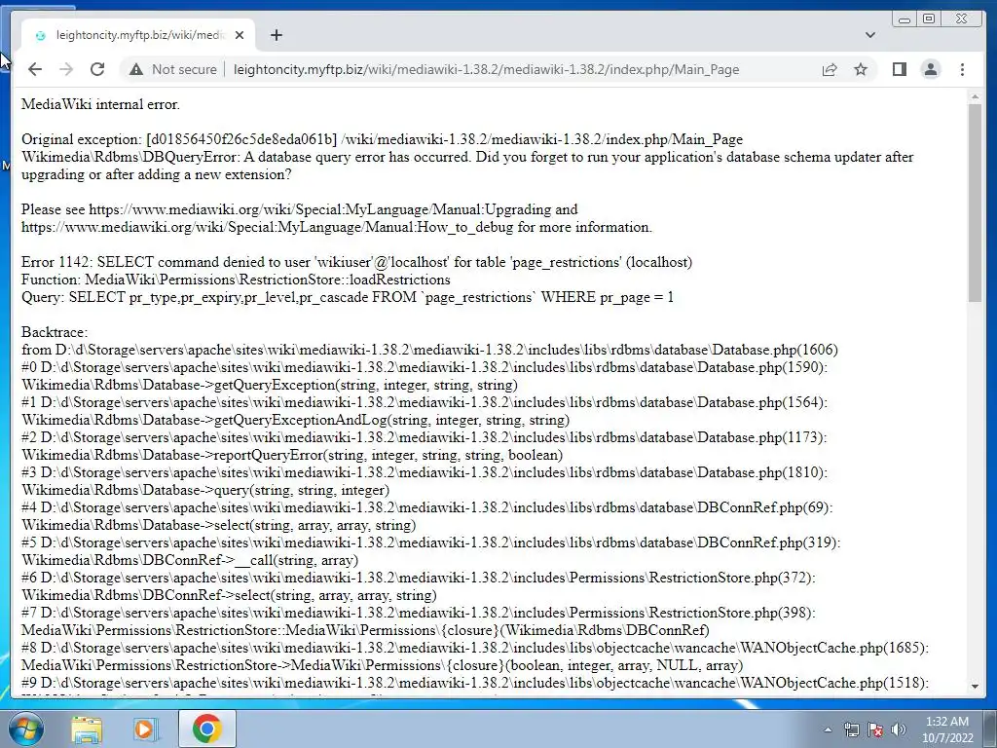The width and height of the screenshot is (997, 748).
Task: Click the 'getQueryExceptionAndLog(string, integer, string, string)' line
Action: tap(296, 420)
